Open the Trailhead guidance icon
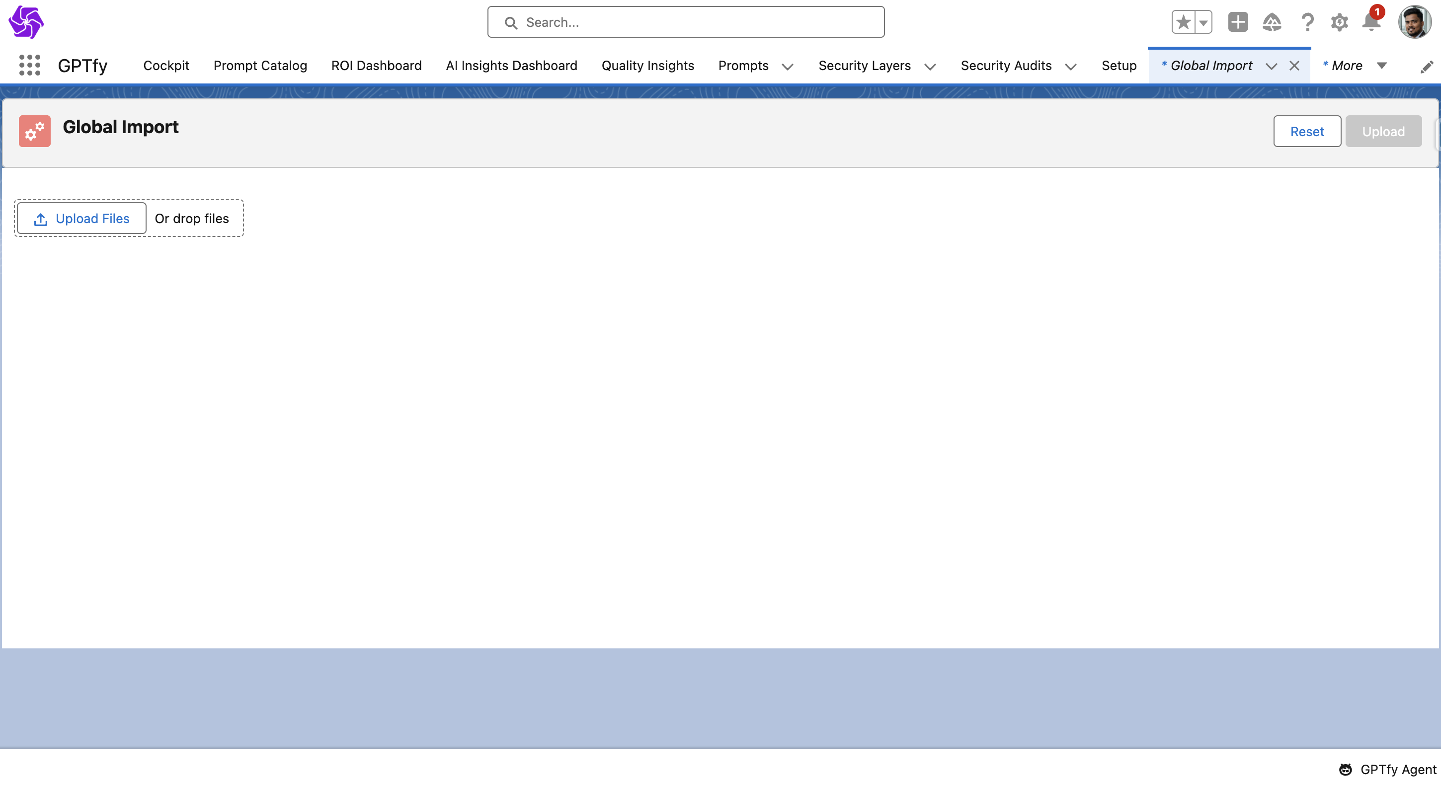The width and height of the screenshot is (1441, 789). click(x=1272, y=22)
